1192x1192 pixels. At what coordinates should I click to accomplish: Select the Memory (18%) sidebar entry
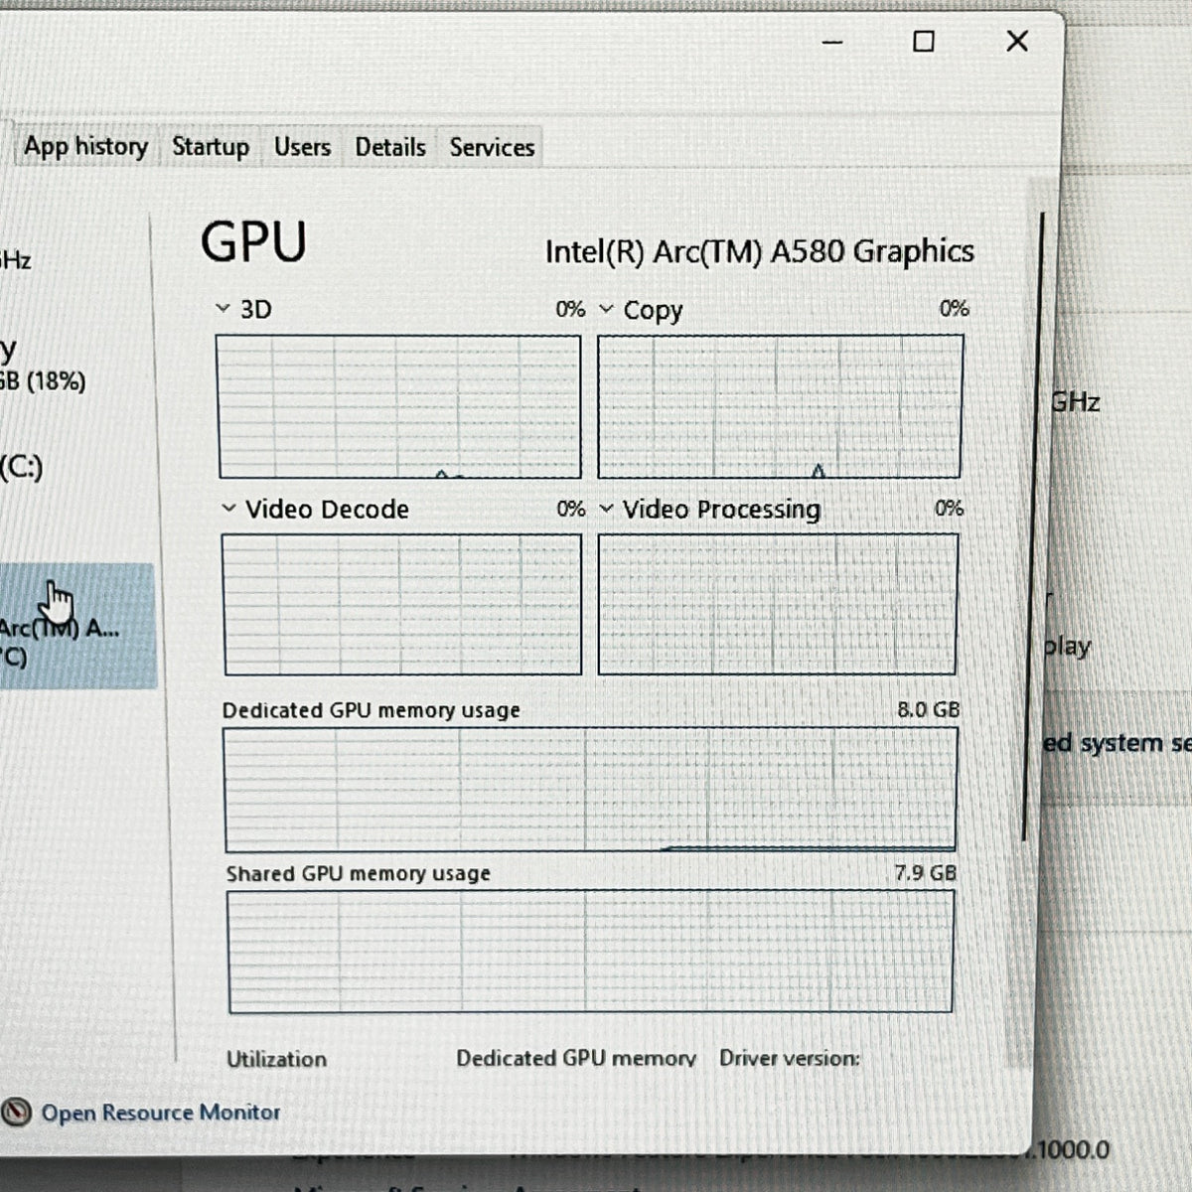coord(45,365)
